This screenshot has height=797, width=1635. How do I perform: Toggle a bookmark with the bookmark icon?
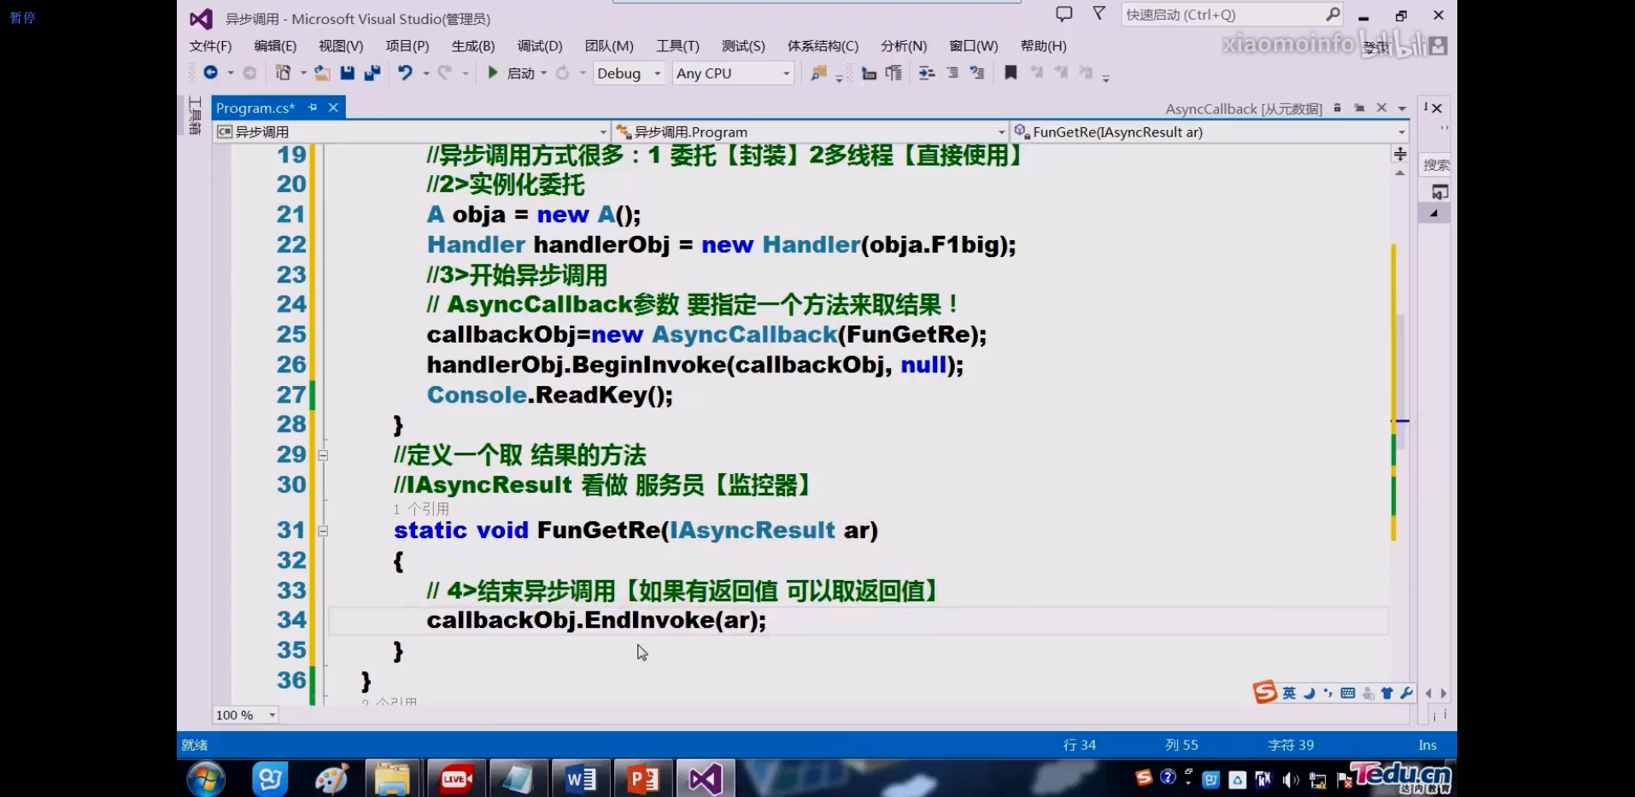[x=1011, y=73]
